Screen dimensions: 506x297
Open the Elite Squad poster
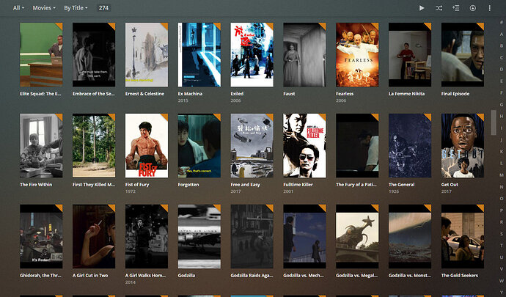[x=41, y=54]
